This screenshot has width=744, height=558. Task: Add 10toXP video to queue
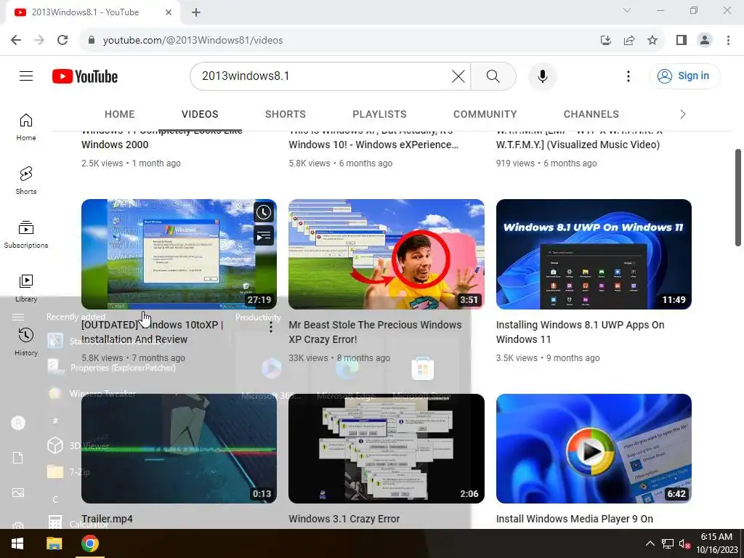[x=264, y=235]
